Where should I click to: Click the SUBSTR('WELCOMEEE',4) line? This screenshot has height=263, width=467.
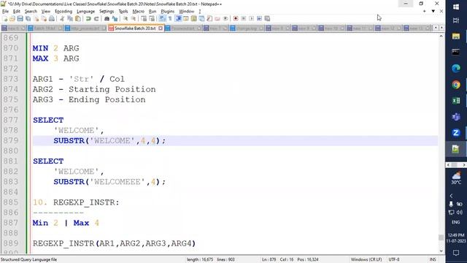109,182
